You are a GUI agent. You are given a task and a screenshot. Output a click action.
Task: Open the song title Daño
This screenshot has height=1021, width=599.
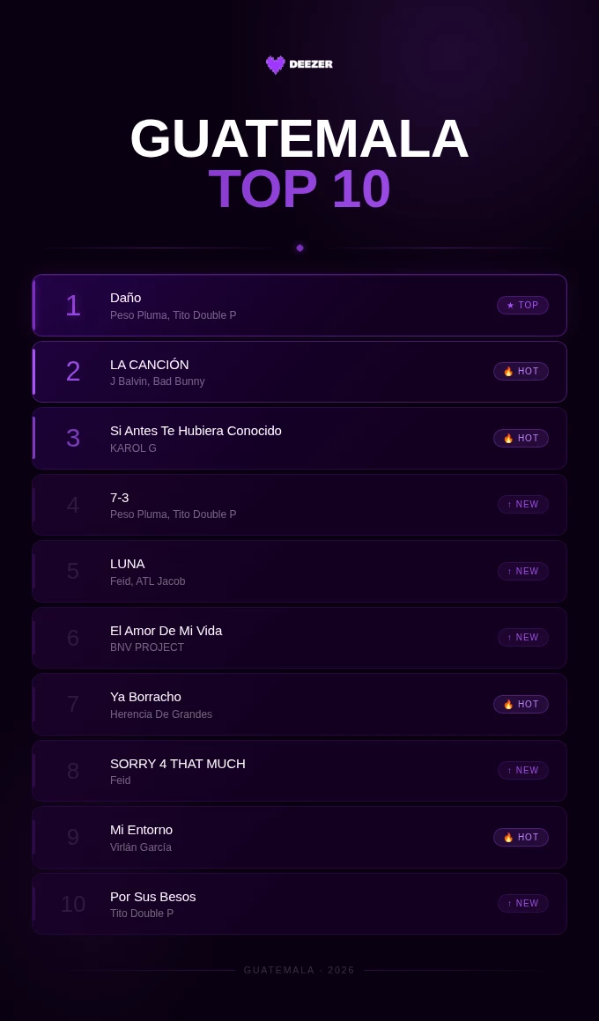coord(125,298)
